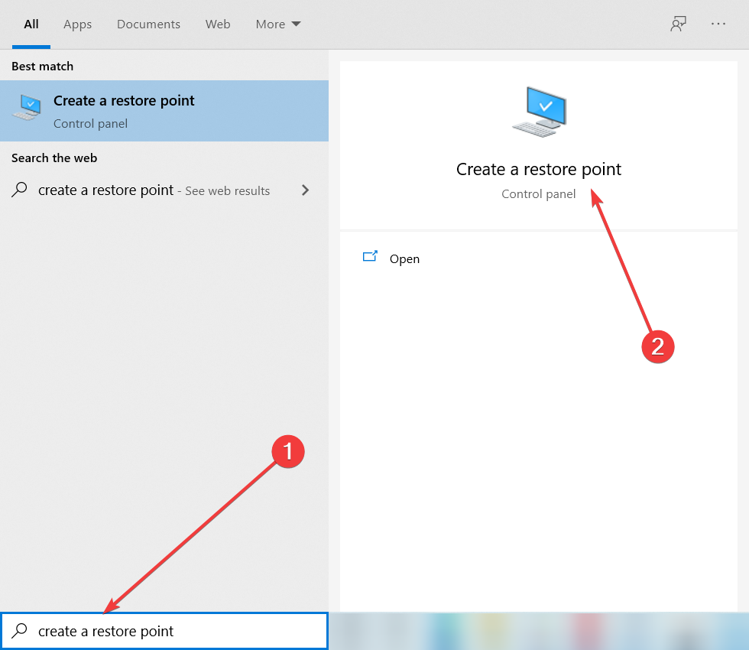Viewport: 749px width, 650px height.
Task: Click the feedback person icon
Action: [x=678, y=24]
